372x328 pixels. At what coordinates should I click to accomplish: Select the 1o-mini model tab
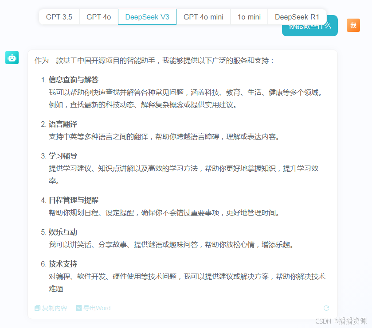click(x=249, y=17)
